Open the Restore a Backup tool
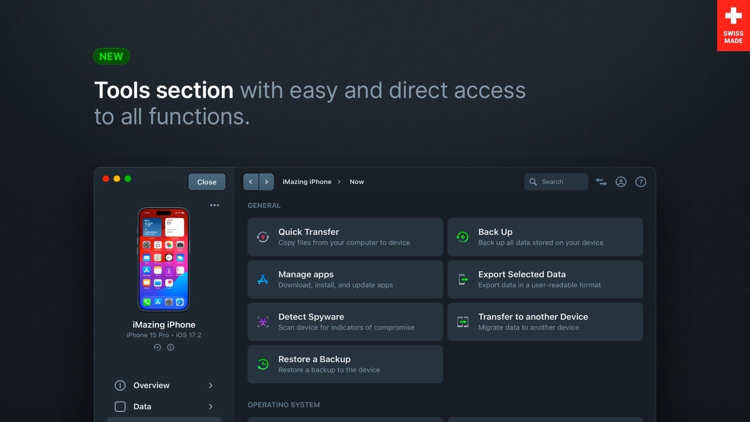The image size is (750, 422). click(x=345, y=364)
